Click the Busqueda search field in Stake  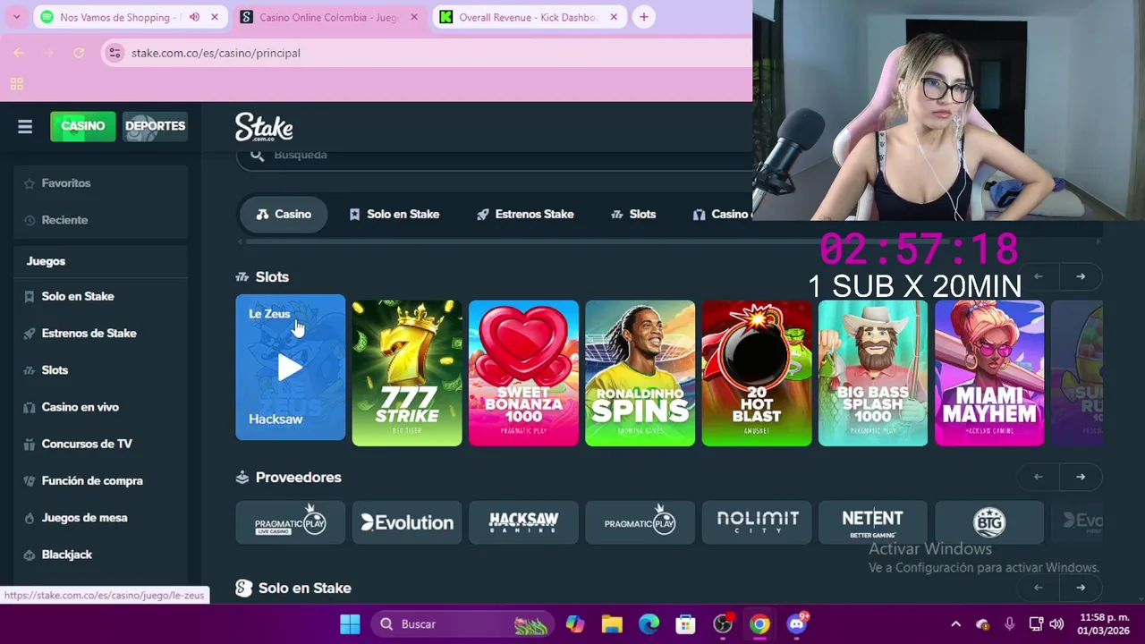click(495, 156)
